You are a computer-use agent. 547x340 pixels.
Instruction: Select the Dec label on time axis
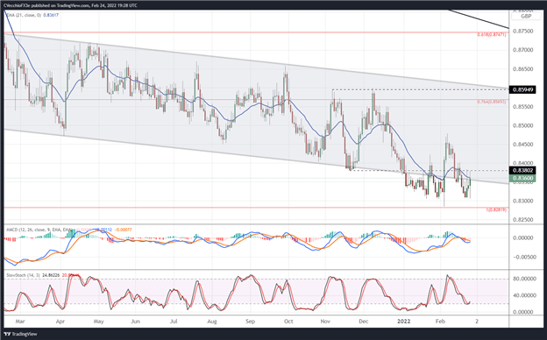point(364,322)
